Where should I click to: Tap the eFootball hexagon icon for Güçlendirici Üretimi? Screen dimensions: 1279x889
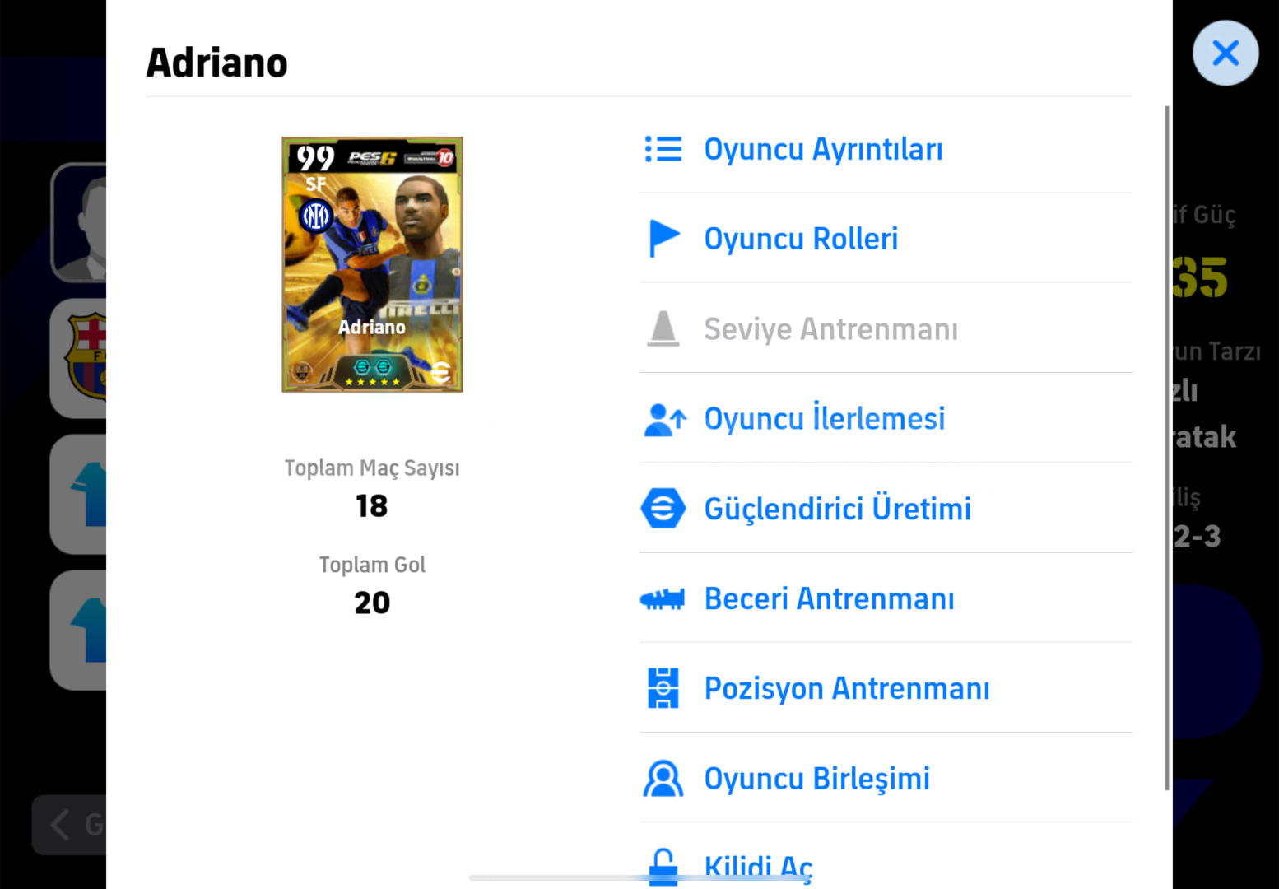click(663, 508)
